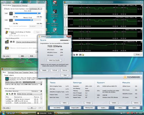Click top handle of Core clock ROP graph scale slider
The height and width of the screenshot is (115, 144).
point(66,5)
